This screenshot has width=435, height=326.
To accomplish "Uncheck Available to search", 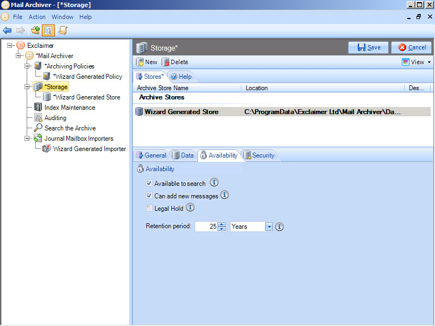I will (x=149, y=183).
